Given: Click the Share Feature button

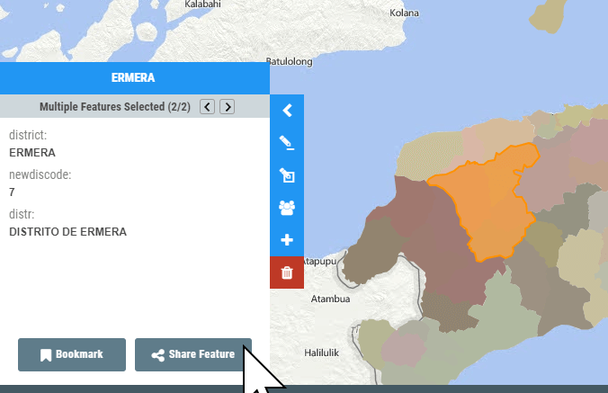Looking at the screenshot, I should (x=193, y=354).
